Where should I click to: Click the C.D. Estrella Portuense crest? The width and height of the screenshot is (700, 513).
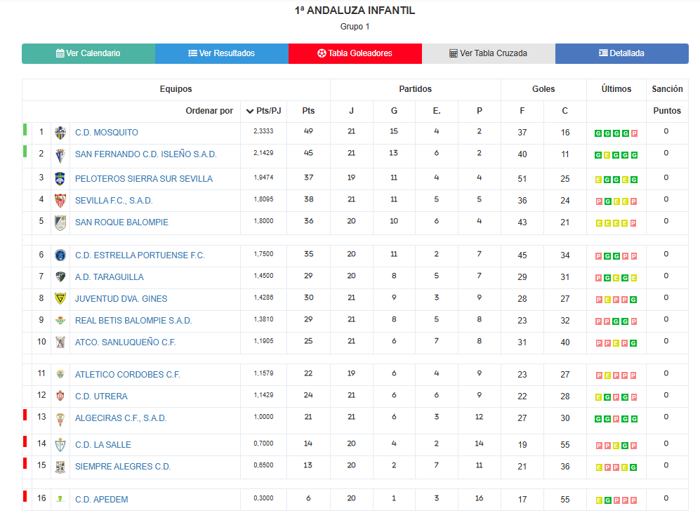point(60,255)
